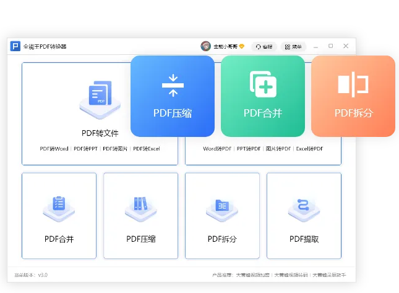The height and width of the screenshot is (293, 399).
Task: Click the blue P app logo
Action: click(15, 46)
